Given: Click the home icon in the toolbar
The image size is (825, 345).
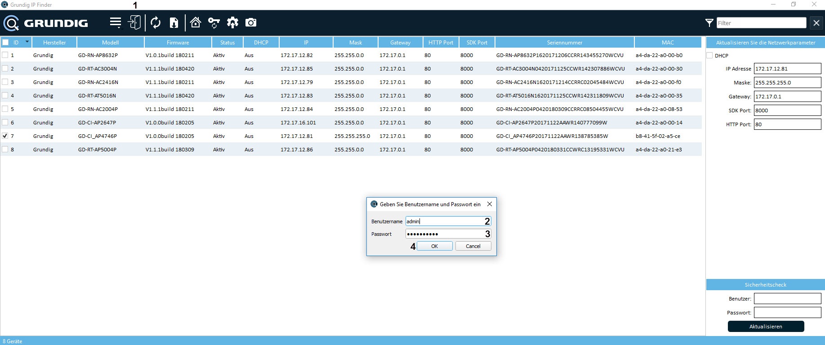Looking at the screenshot, I should (196, 22).
